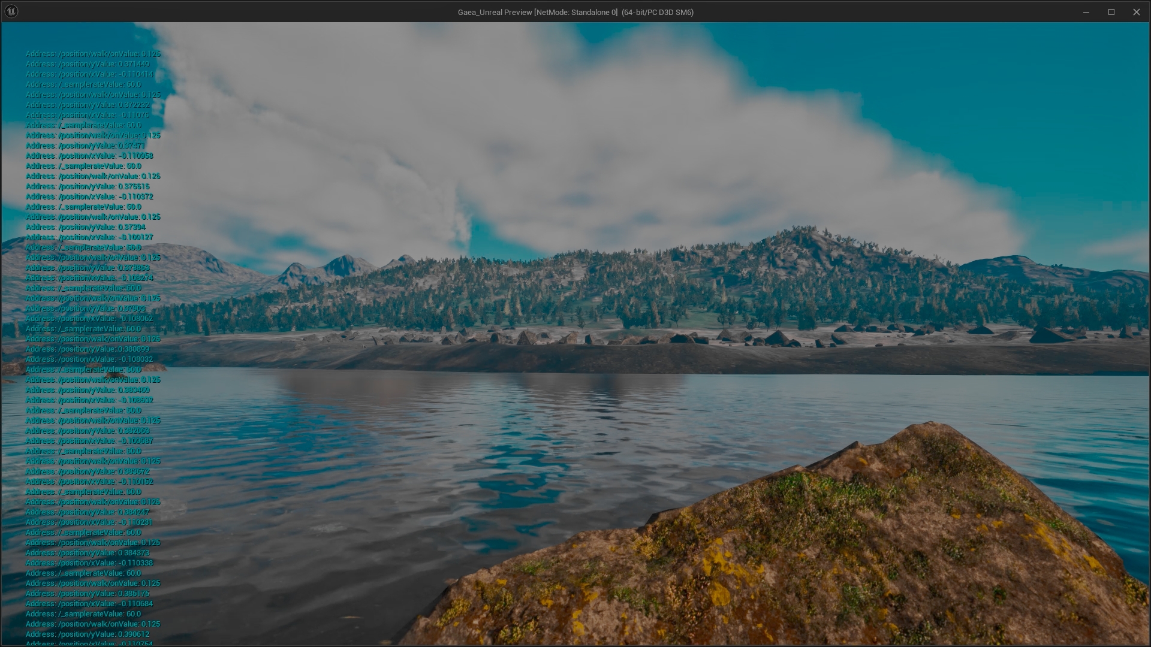Click the xValue: -0.109687 debug line
Image resolution: width=1151 pixels, height=647 pixels.
[x=89, y=441]
